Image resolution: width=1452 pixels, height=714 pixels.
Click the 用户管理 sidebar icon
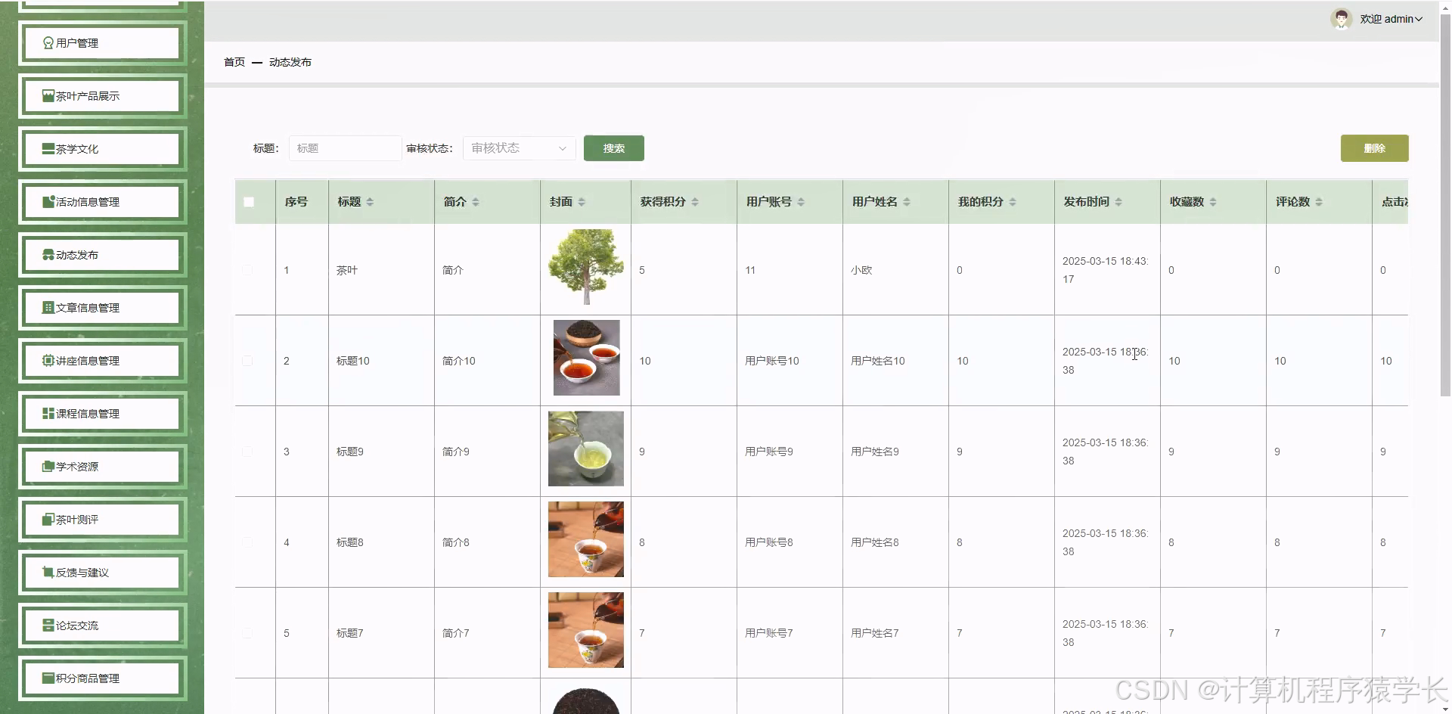48,43
